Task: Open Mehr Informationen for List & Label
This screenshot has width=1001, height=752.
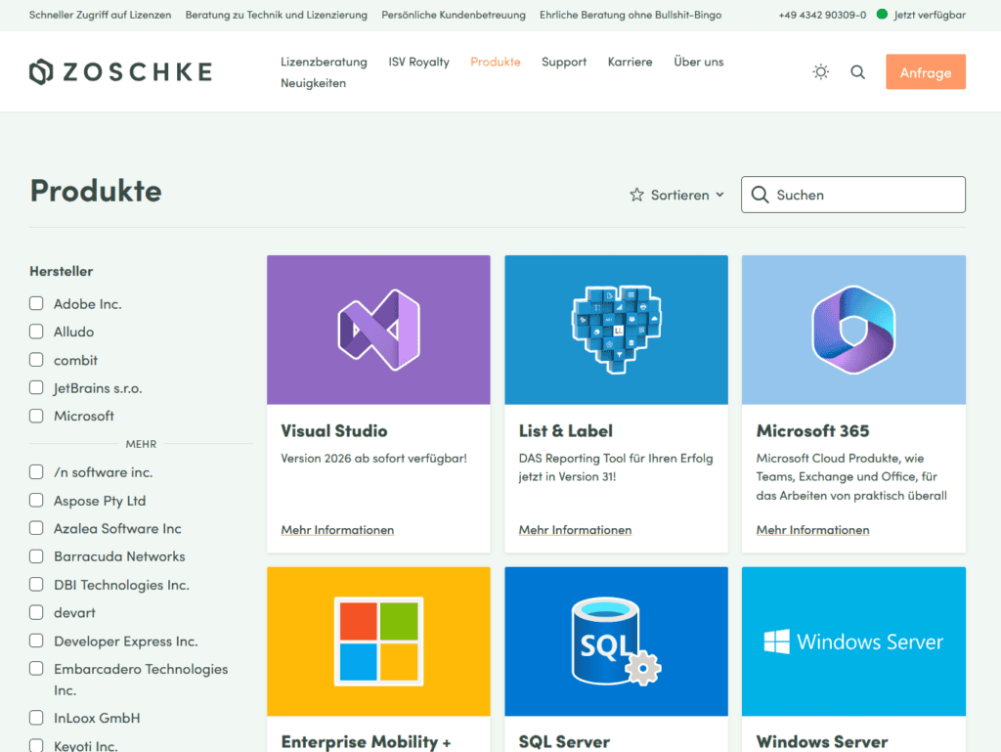Action: point(575,530)
